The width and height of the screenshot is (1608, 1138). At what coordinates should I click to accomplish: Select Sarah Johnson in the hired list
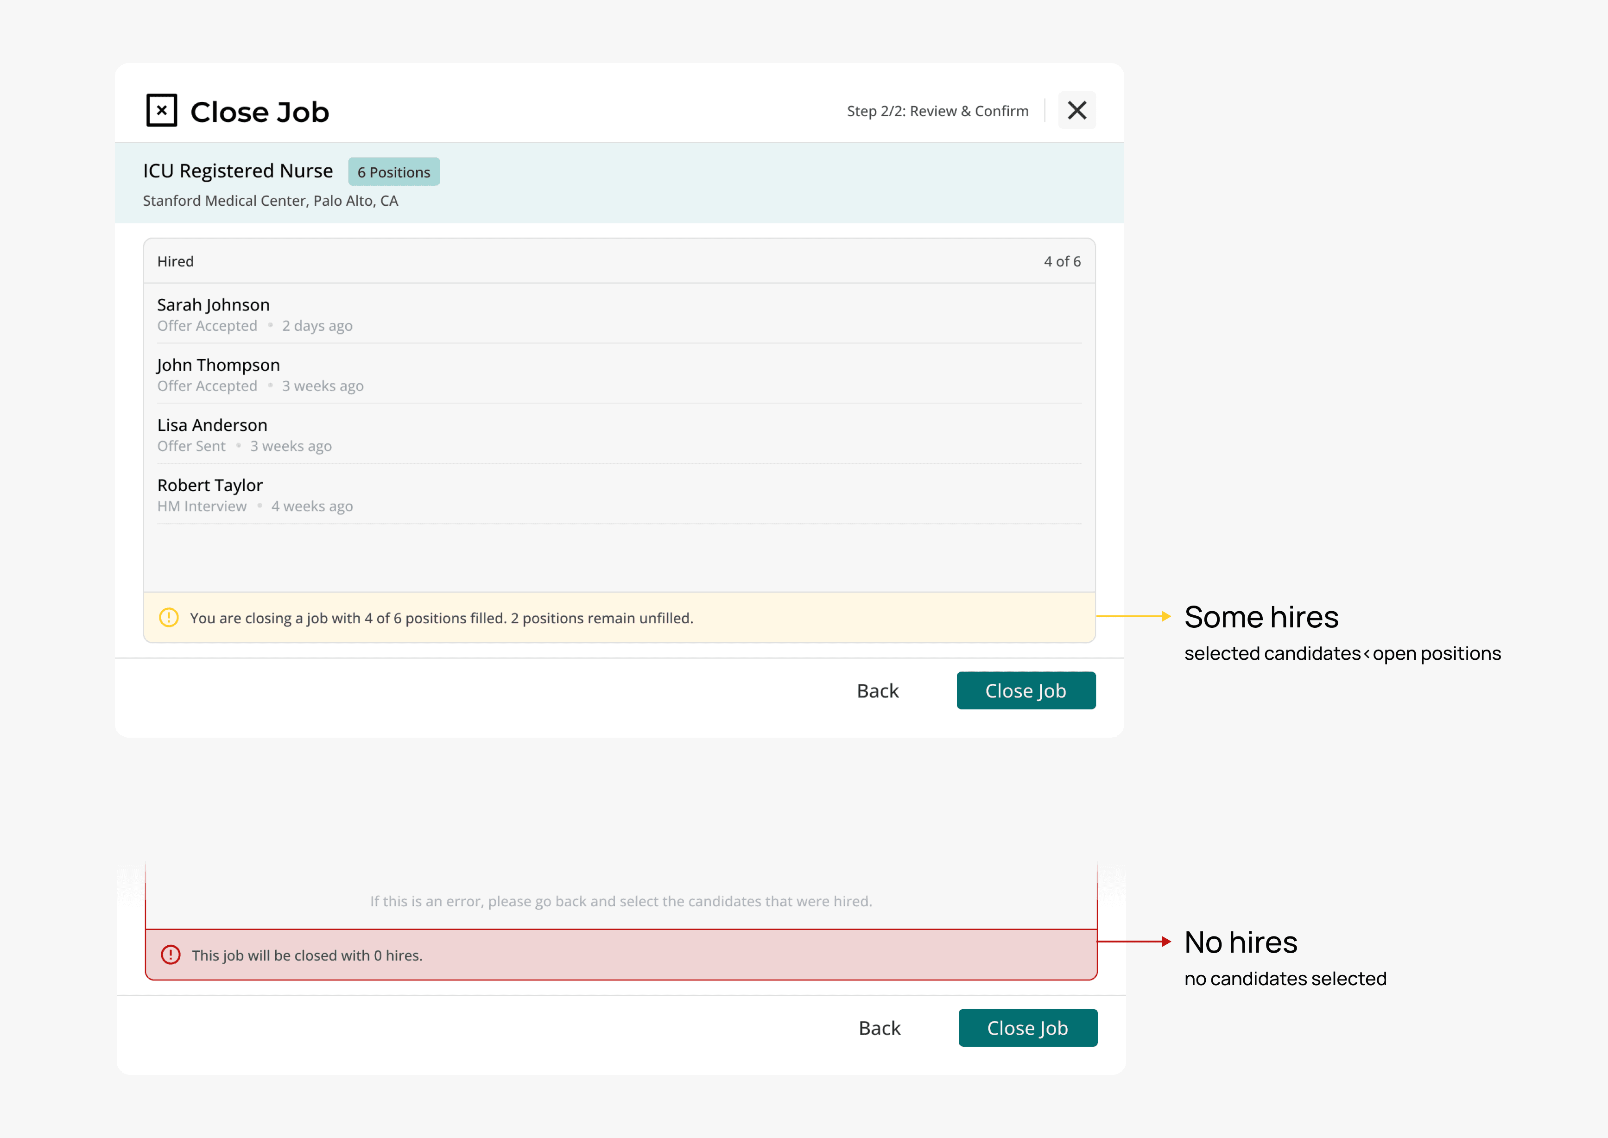pyautogui.click(x=213, y=305)
